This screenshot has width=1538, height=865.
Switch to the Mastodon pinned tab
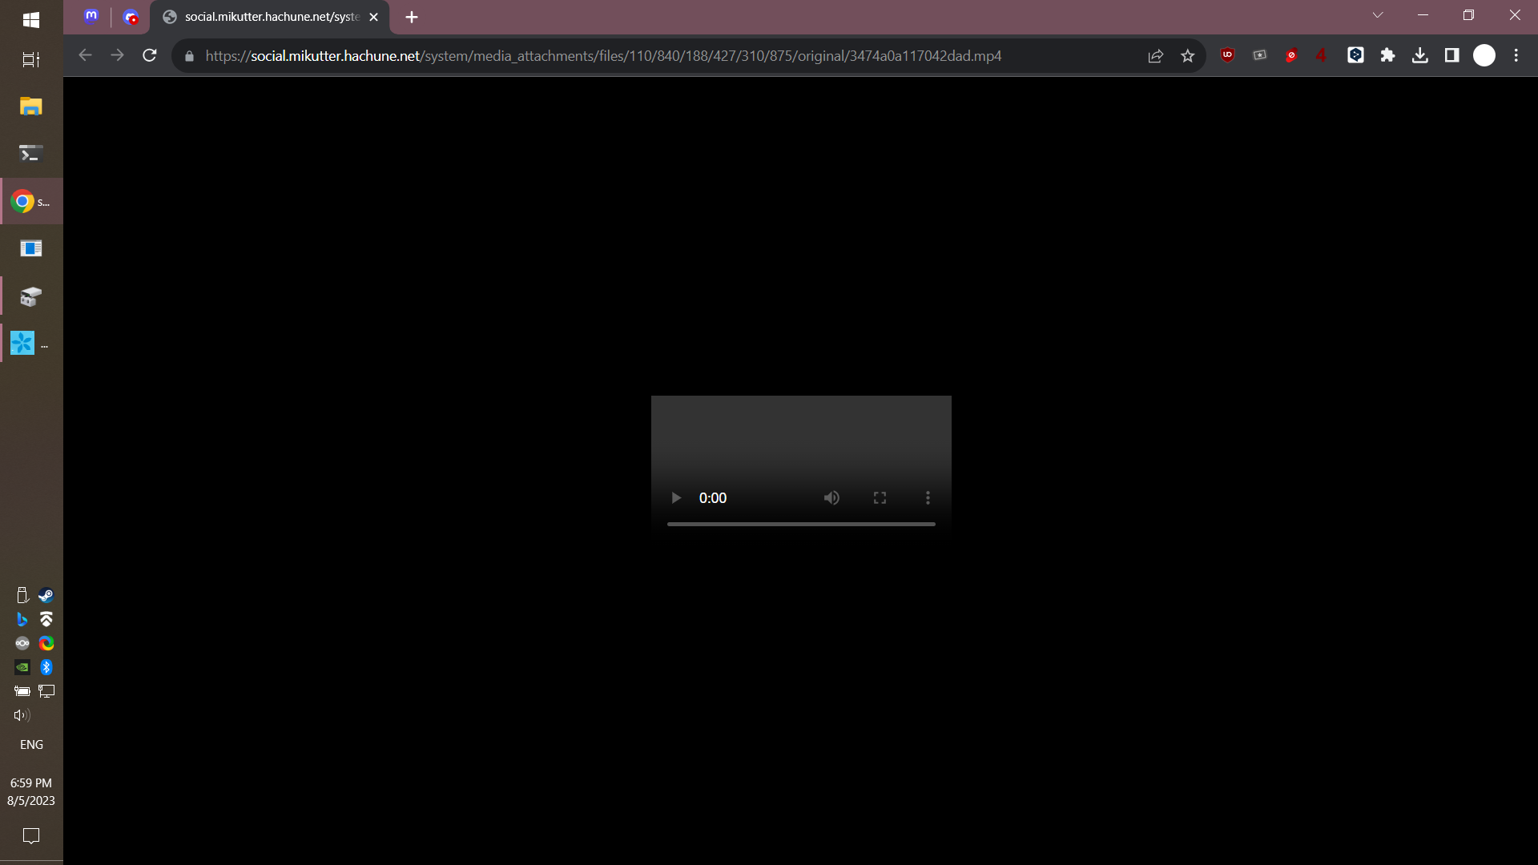(91, 17)
